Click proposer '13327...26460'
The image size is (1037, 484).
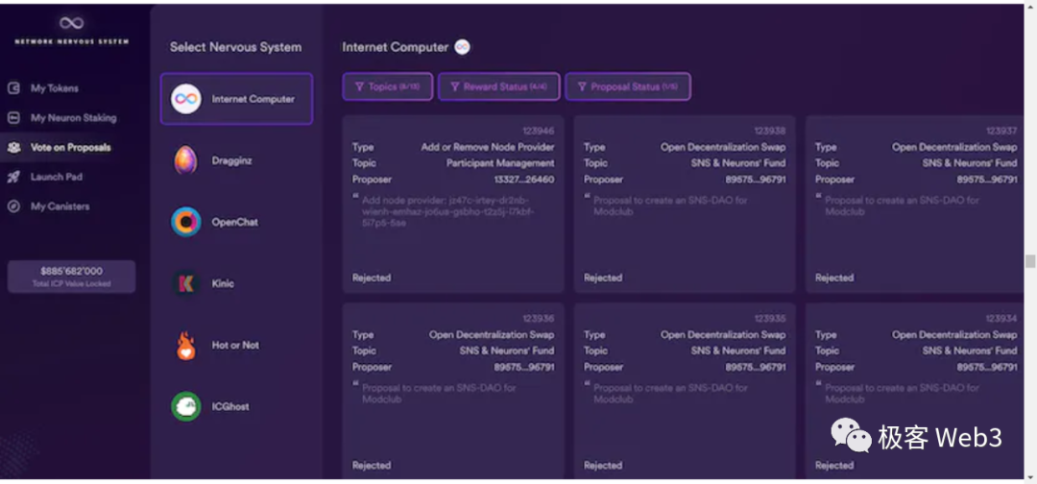point(524,180)
